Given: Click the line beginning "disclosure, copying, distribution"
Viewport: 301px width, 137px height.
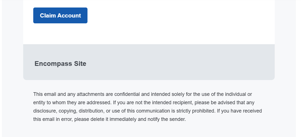Looking at the screenshot, I should 147,111.
